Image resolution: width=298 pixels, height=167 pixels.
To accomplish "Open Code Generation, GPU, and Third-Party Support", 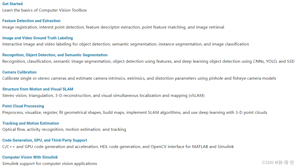I will [x=45, y=140].
